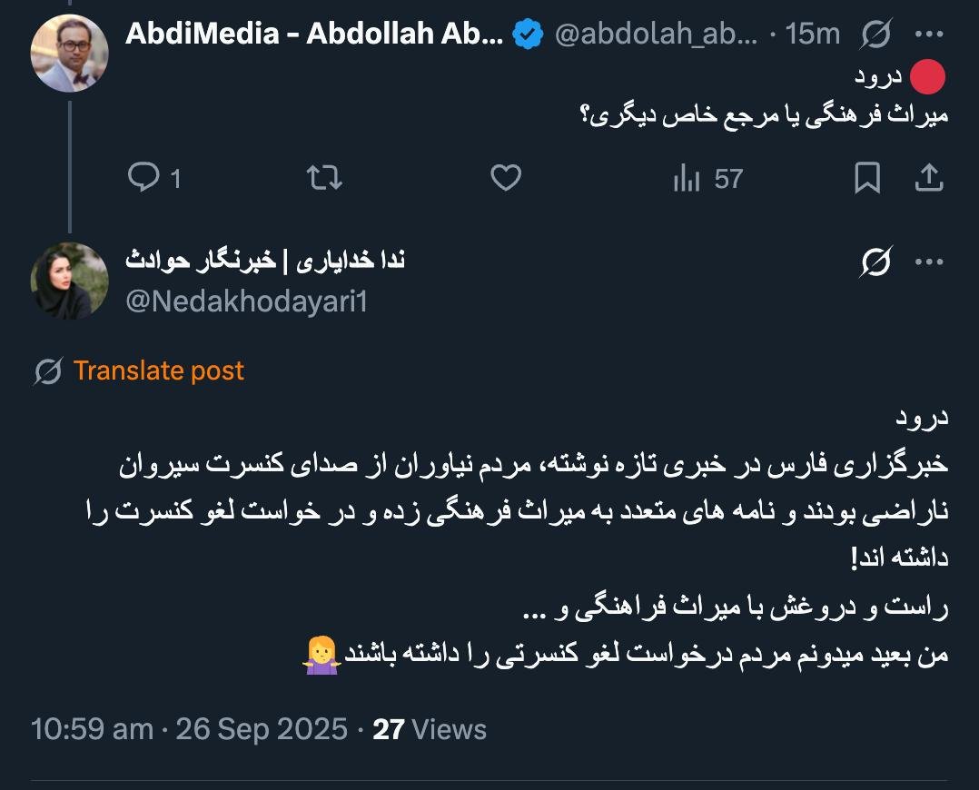Open Neda Khodayari's profile picture

(x=69, y=281)
